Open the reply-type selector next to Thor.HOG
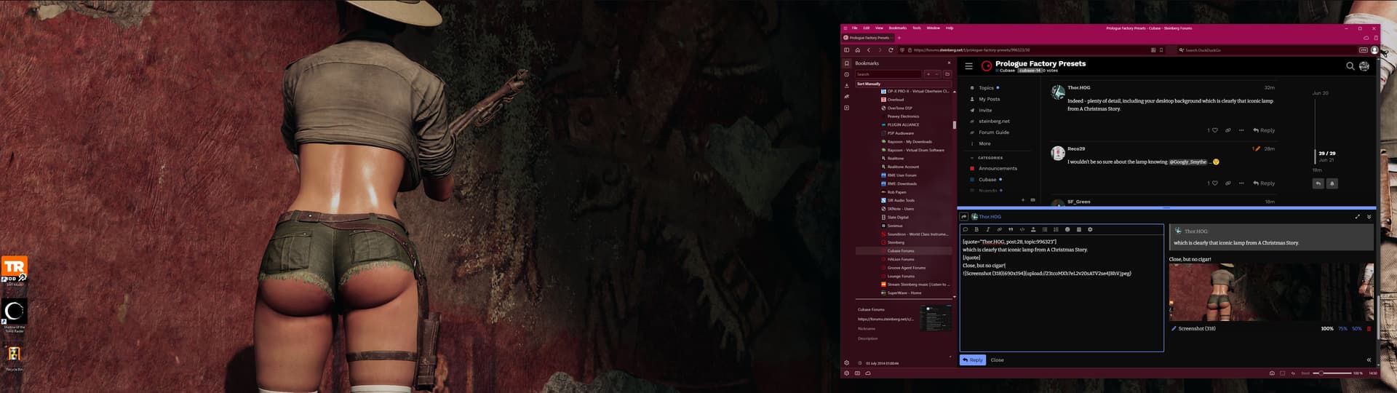The width and height of the screenshot is (1397, 393). click(x=964, y=217)
